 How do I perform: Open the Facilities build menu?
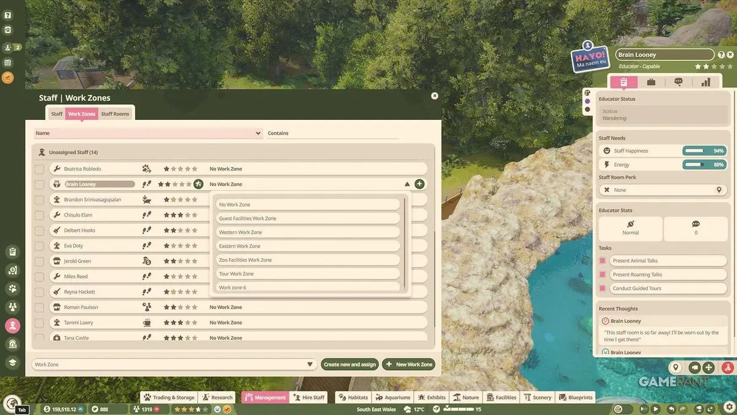[x=501, y=397]
